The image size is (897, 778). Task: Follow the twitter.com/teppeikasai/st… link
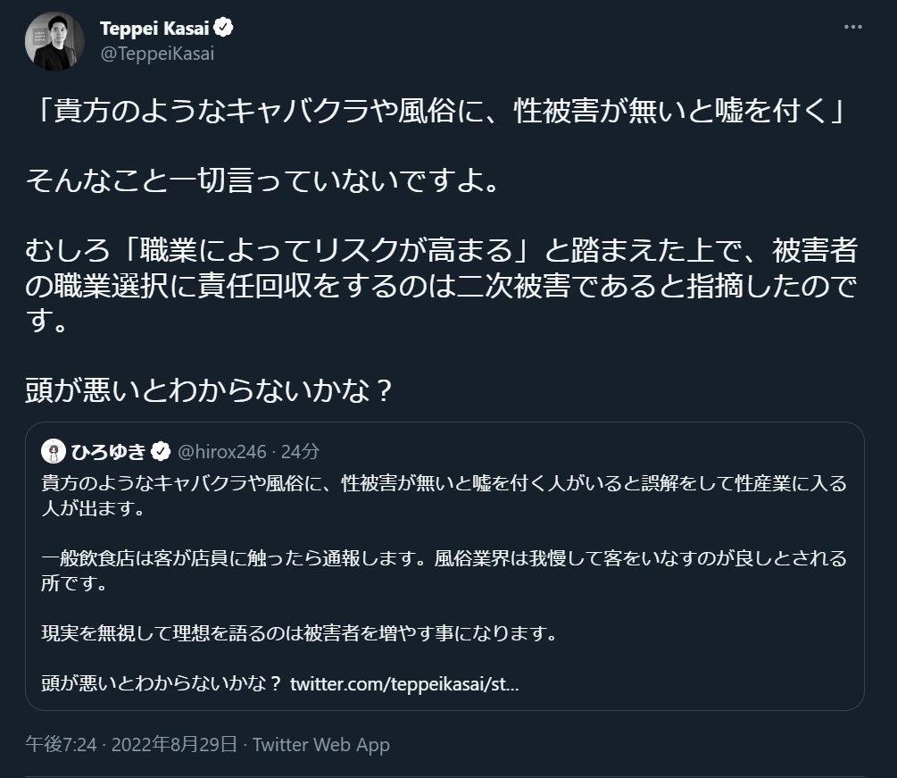pos(405,684)
